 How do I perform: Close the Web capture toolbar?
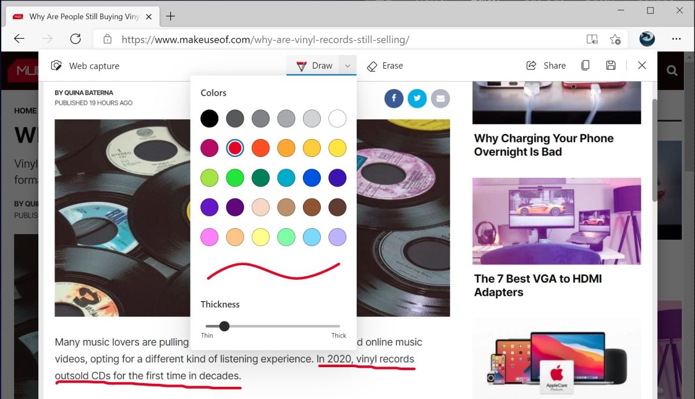click(x=642, y=65)
